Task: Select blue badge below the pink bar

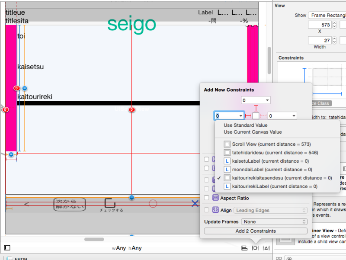Action: pyautogui.click(x=11, y=154)
